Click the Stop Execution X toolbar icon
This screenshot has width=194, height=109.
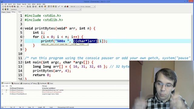[62, 6]
